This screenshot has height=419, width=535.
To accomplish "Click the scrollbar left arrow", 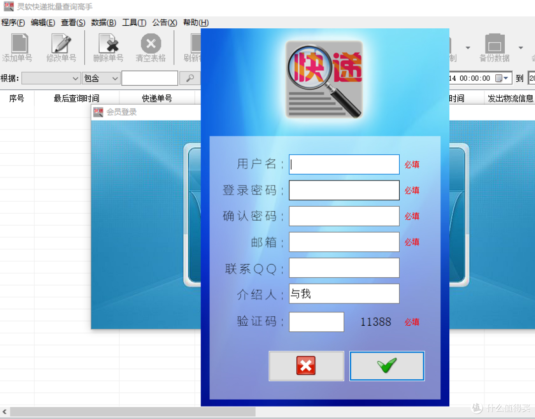I will 4,412.
